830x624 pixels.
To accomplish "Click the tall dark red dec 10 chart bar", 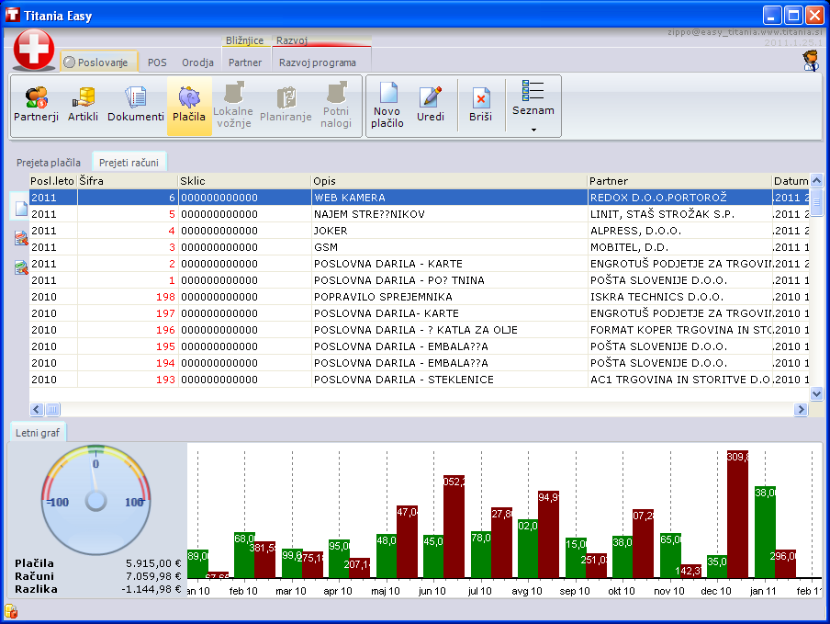I will [737, 514].
